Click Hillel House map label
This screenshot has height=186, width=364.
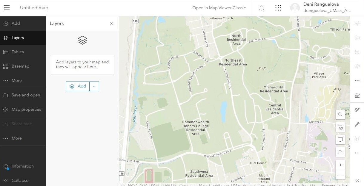(x=257, y=163)
